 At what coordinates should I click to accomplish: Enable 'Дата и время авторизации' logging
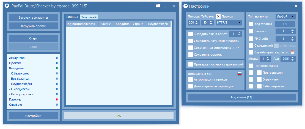pos(191,86)
